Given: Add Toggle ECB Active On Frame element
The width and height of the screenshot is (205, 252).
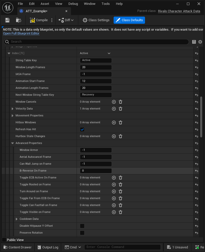Looking at the screenshot, I should pyautogui.click(x=114, y=178).
